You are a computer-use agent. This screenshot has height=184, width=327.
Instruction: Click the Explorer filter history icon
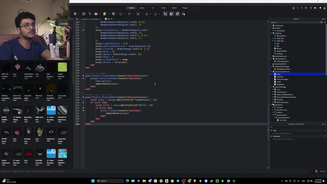pos(321,22)
